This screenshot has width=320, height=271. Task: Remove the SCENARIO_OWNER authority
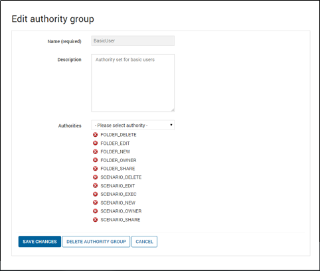point(95,211)
